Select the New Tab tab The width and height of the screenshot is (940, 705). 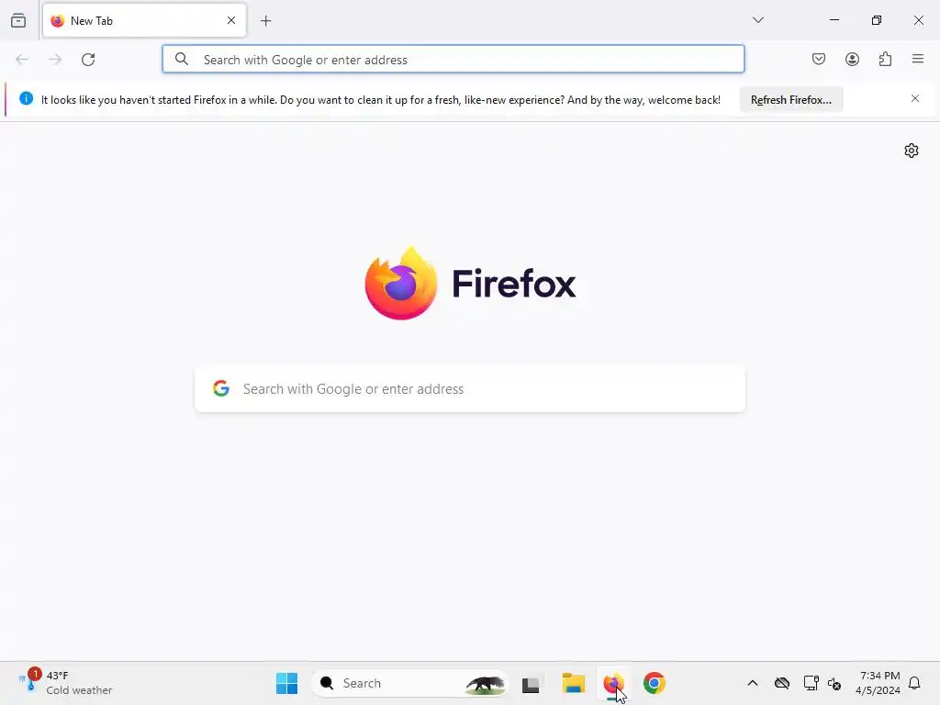pyautogui.click(x=144, y=20)
